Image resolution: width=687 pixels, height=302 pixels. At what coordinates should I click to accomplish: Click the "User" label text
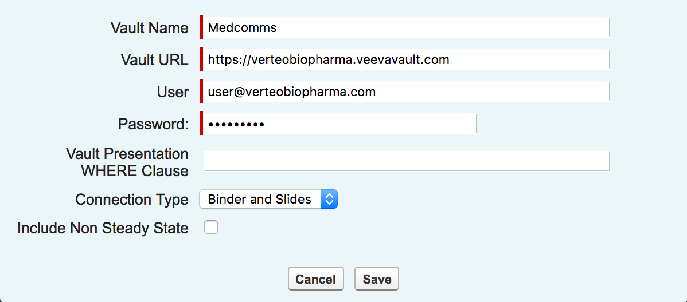coord(173,92)
